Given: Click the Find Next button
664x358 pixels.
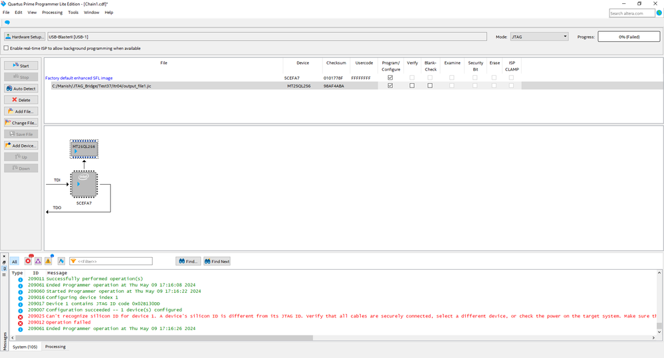Looking at the screenshot, I should pyautogui.click(x=217, y=262).
